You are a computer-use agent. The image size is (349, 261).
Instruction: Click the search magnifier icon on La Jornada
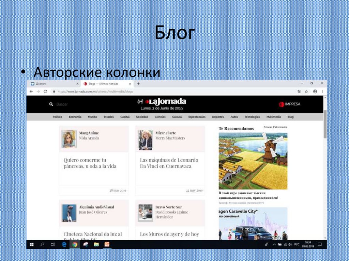51,104
